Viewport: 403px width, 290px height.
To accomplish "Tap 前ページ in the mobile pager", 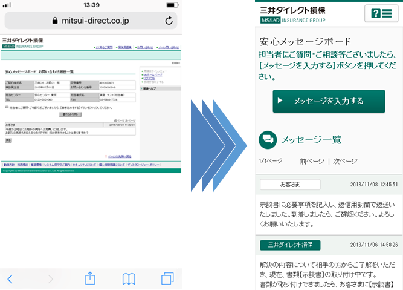I will click(x=312, y=162).
